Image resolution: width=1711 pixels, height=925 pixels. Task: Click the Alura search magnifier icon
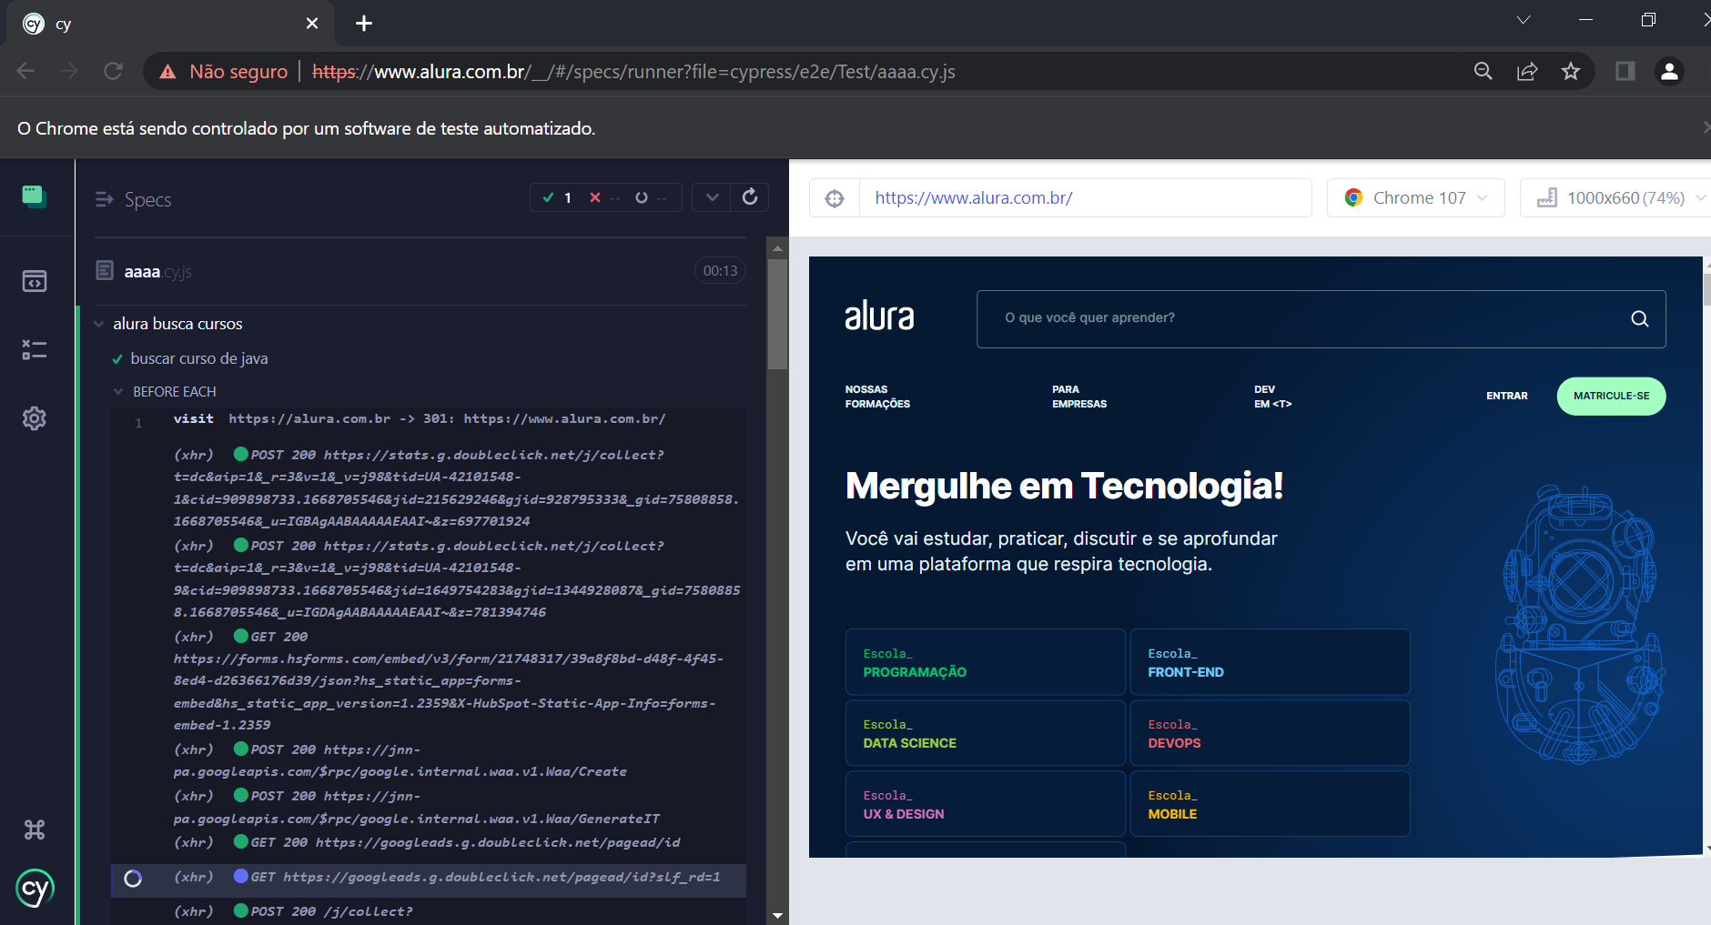[x=1640, y=318]
